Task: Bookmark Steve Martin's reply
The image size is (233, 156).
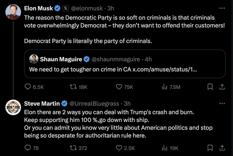Action: coord(210,148)
